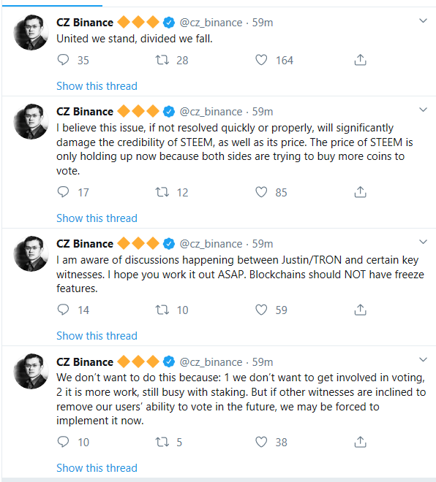The width and height of the screenshot is (436, 482).
Task: Reply to the Justin/TRON discussions tweet
Action: (x=63, y=309)
